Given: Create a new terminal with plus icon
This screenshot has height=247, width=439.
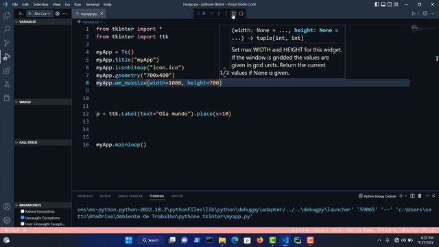Looking at the screenshot, I should pyautogui.click(x=401, y=196).
